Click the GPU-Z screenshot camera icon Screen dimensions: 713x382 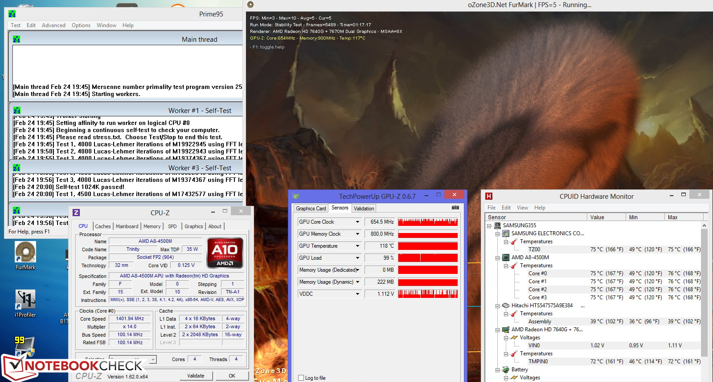[455, 208]
